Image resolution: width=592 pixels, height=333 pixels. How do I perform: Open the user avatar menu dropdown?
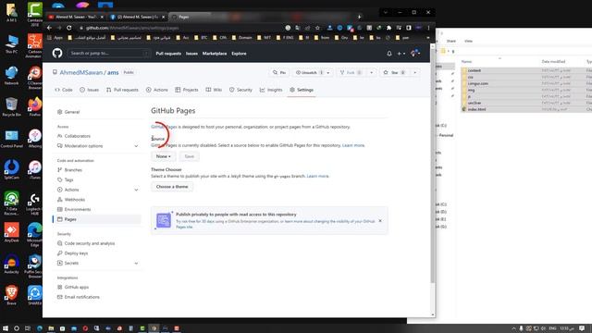tap(415, 54)
